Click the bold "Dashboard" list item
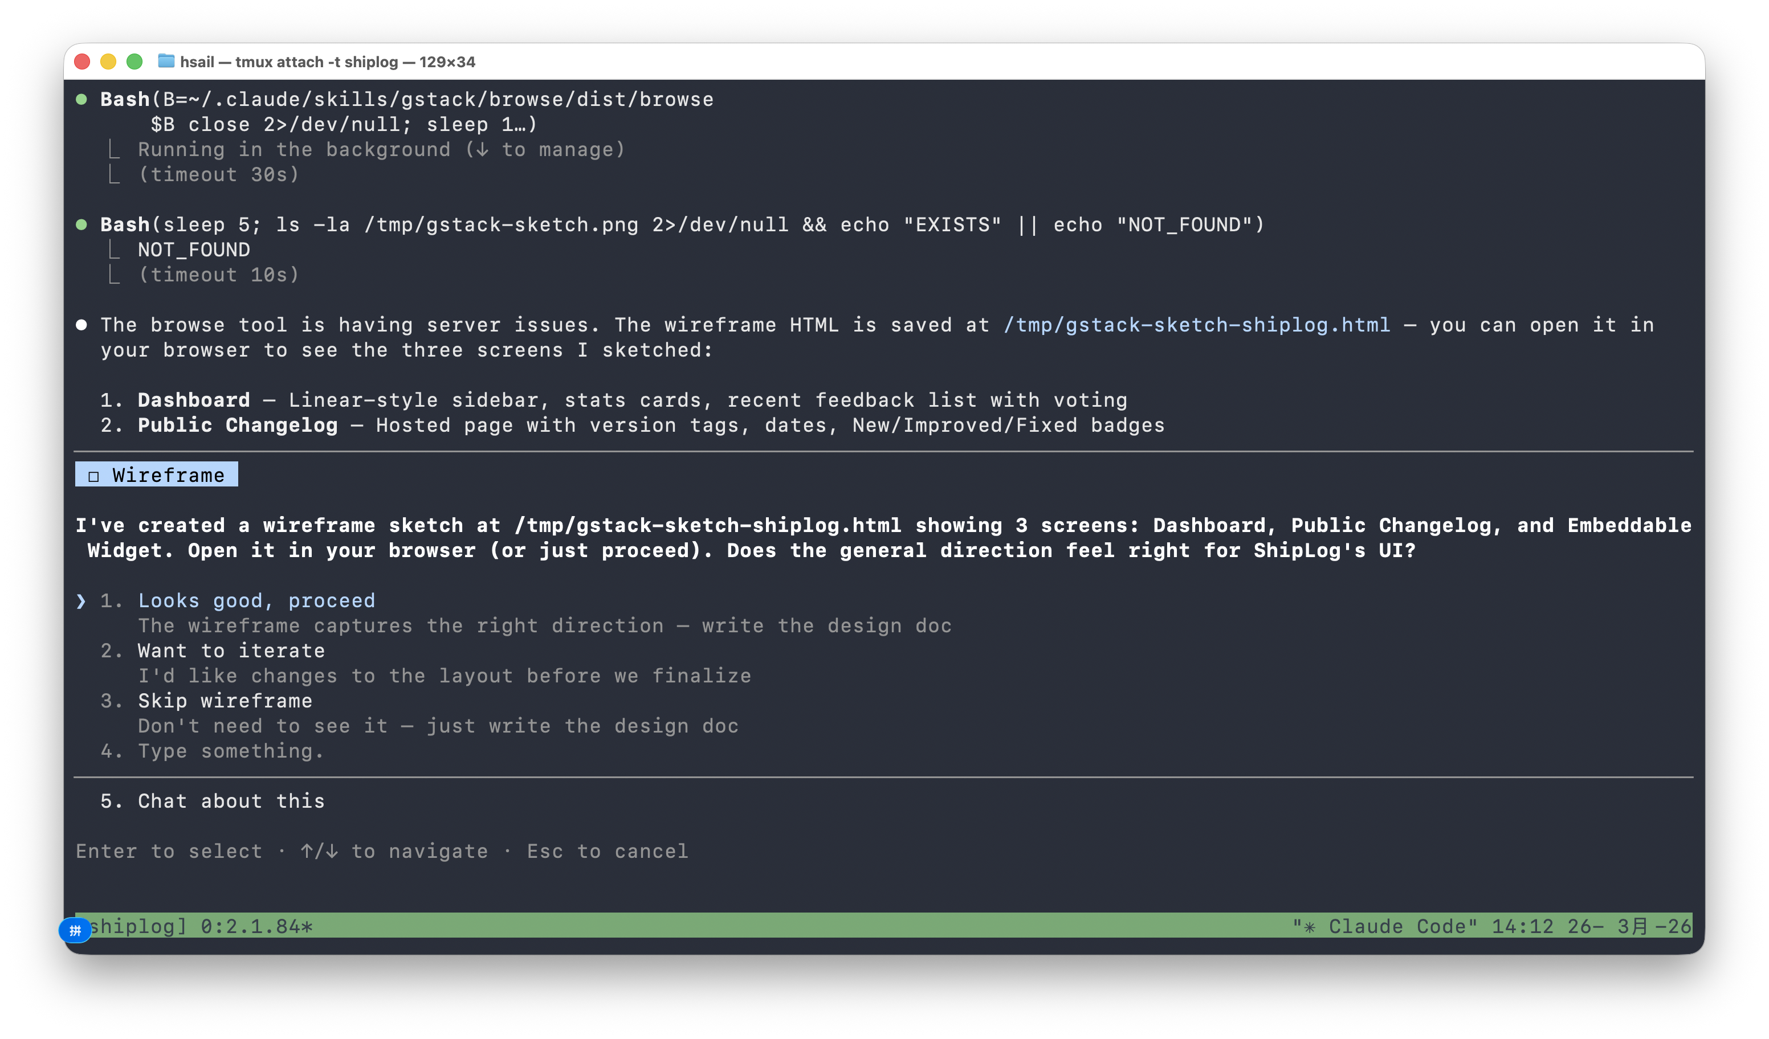Image resolution: width=1769 pixels, height=1039 pixels. 194,400
